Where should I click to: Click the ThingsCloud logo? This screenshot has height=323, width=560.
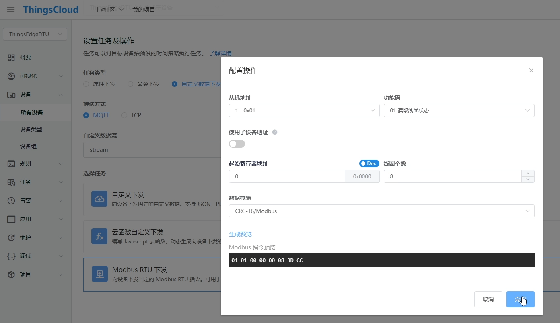tap(51, 10)
